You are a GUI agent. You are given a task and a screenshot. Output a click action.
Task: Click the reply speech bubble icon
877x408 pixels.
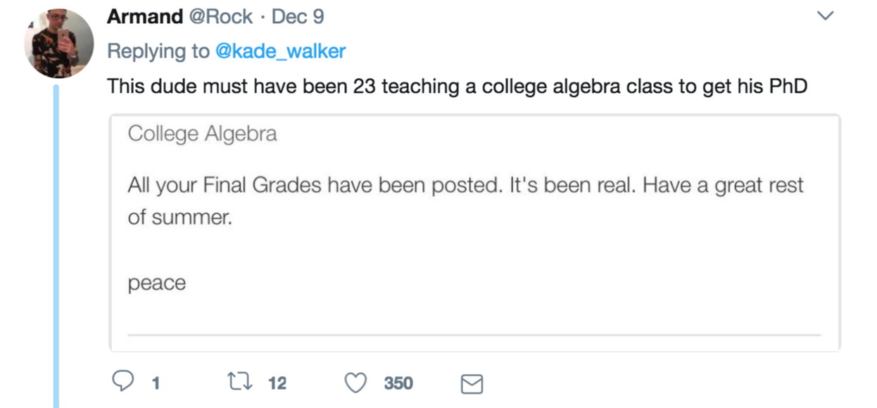point(123,382)
